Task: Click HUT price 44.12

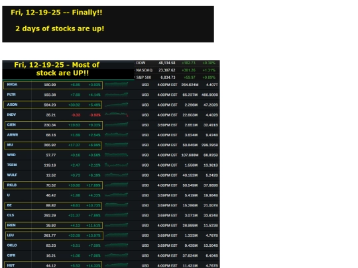Action: (51, 265)
